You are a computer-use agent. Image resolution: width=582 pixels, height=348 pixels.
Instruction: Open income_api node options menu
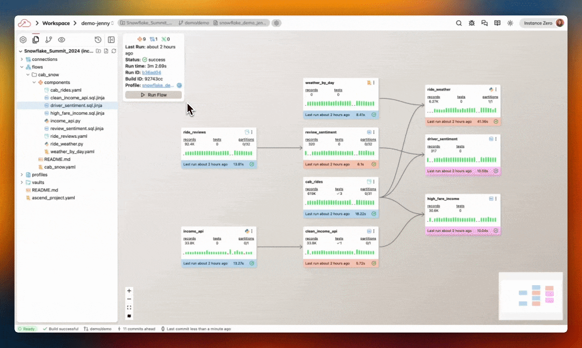coord(252,231)
